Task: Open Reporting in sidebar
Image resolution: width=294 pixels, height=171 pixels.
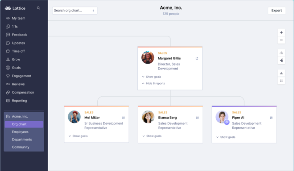Action: 19,100
